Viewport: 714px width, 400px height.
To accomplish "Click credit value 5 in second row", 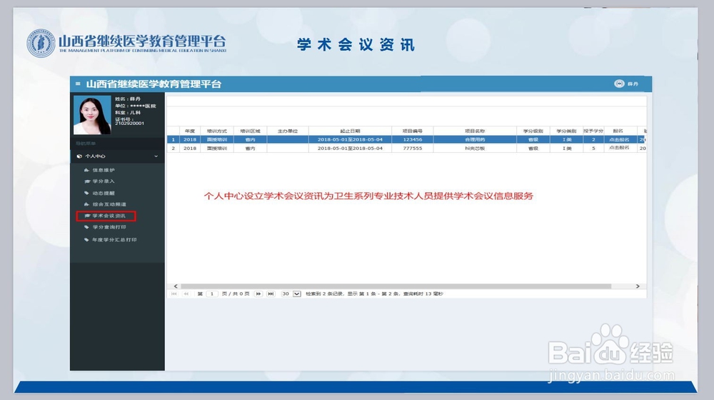I will (x=593, y=148).
